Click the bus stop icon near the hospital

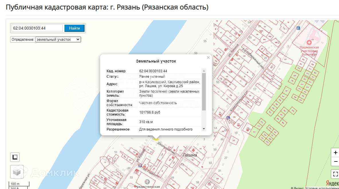pyautogui.click(x=298, y=28)
